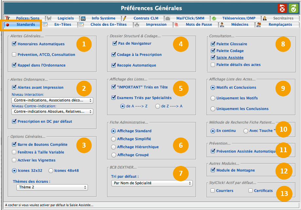Uncheck Codage à la Prescription

(114, 55)
